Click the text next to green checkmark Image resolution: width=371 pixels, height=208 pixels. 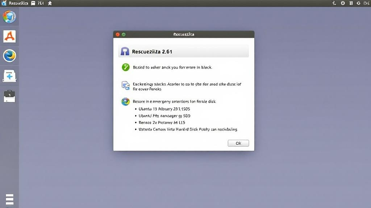coord(172,68)
